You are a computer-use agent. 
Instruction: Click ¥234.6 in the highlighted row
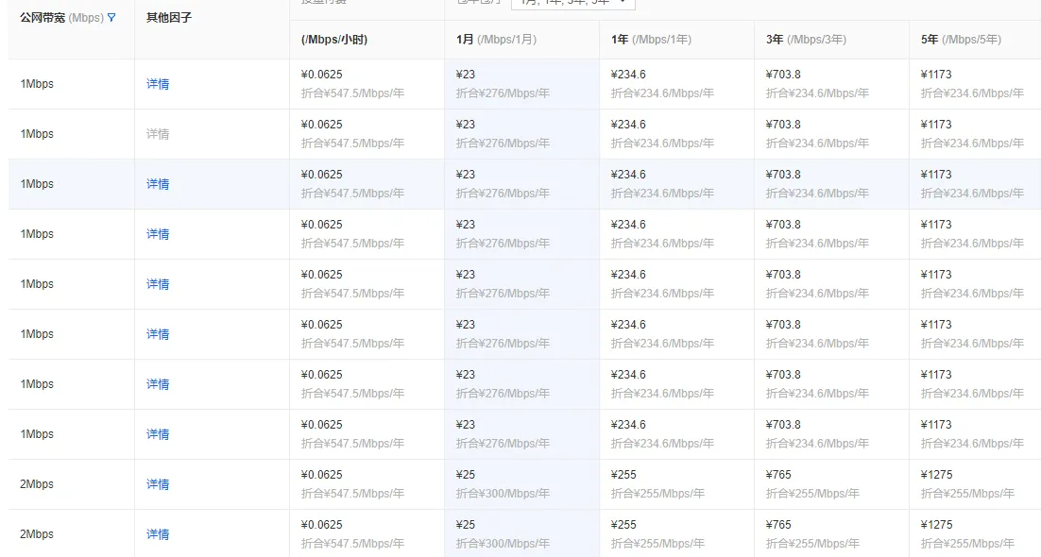pyautogui.click(x=628, y=175)
